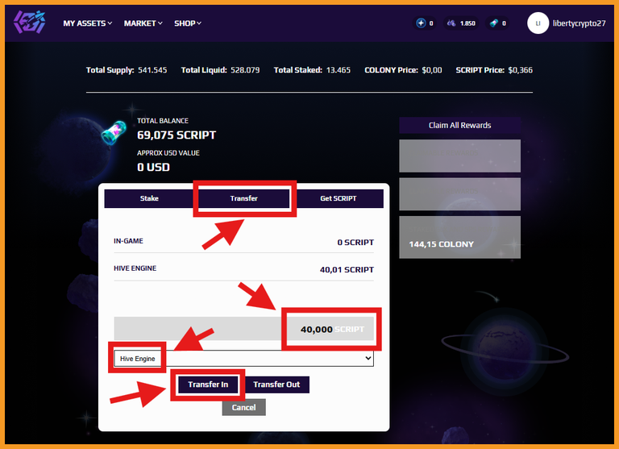This screenshot has width=619, height=449.
Task: Click the SCRIPT amount input field
Action: point(243,329)
